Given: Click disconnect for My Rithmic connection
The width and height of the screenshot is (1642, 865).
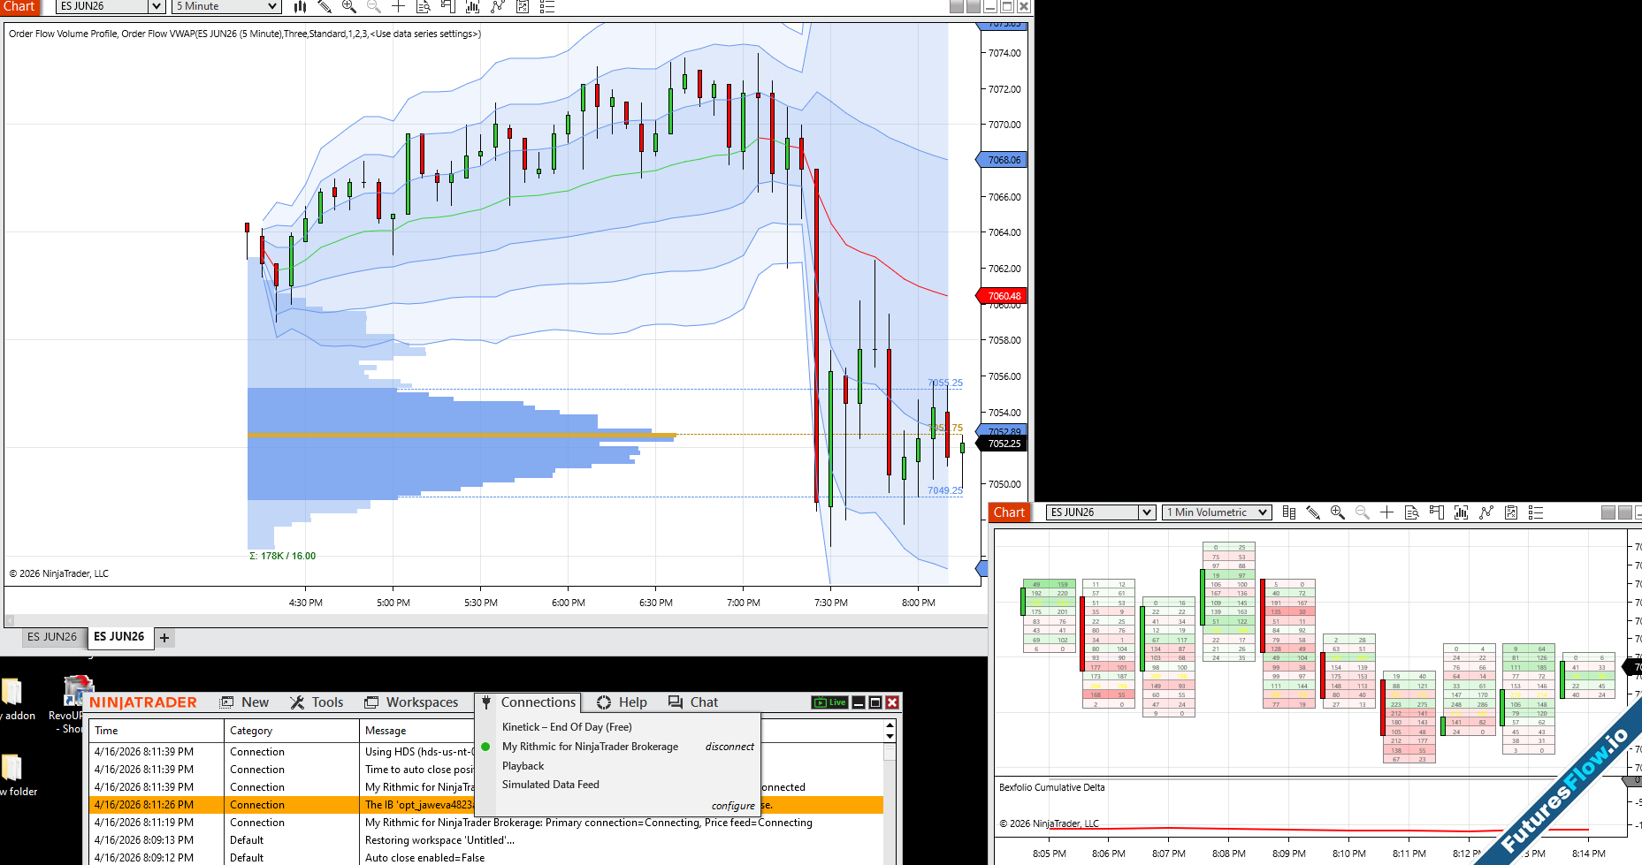Looking at the screenshot, I should pyautogui.click(x=729, y=747).
